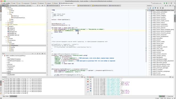Run the loadtemplates.php configuration with green play
Screen dimensions: 176x99
click(164, 3)
